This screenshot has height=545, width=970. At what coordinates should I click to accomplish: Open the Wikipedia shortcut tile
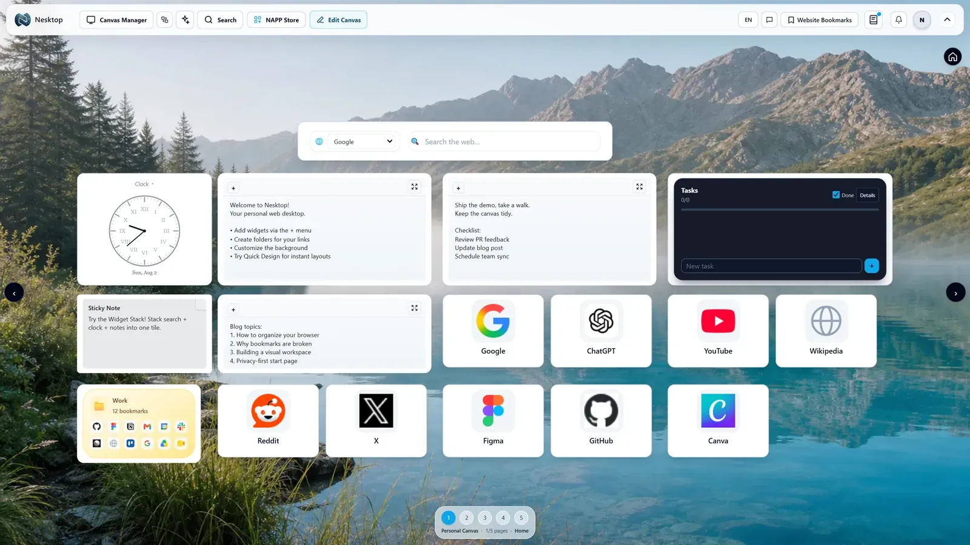[x=826, y=331]
